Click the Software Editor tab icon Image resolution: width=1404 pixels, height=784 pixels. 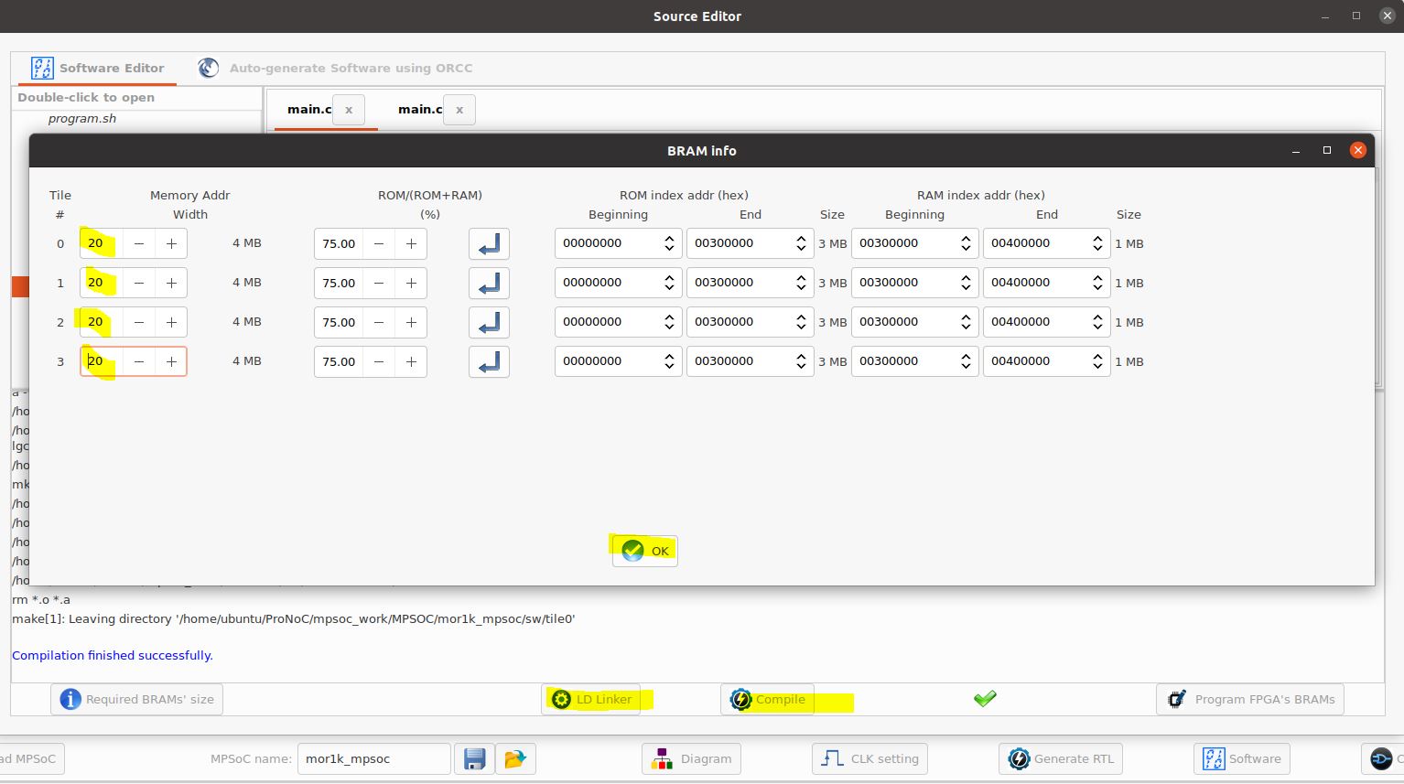tap(42, 68)
